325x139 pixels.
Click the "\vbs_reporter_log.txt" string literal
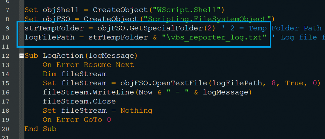pyautogui.click(x=214, y=37)
